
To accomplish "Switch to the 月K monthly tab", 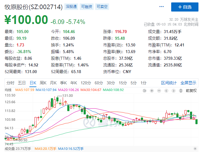I will pos(53,83).
